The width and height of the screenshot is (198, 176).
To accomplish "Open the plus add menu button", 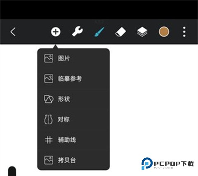I will [56, 32].
